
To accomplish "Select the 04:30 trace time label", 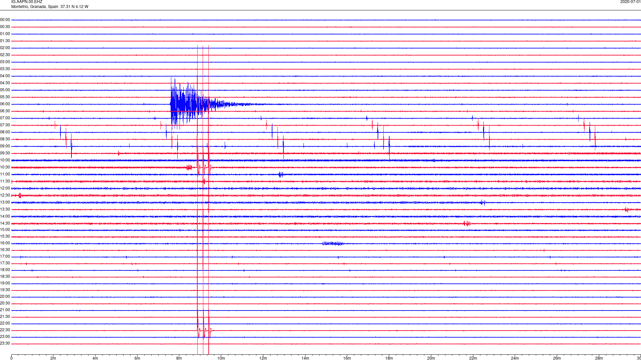I will pos(5,83).
